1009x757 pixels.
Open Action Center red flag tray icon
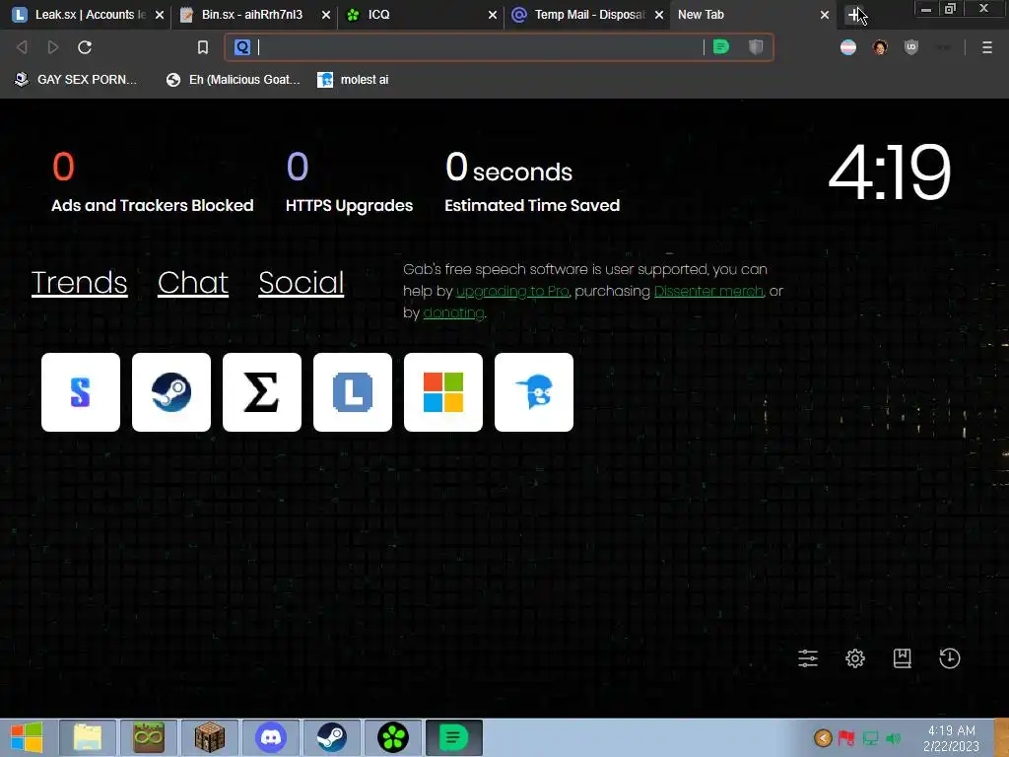[x=846, y=737]
